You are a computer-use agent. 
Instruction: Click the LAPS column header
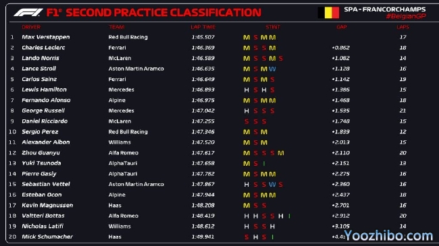pos(403,27)
